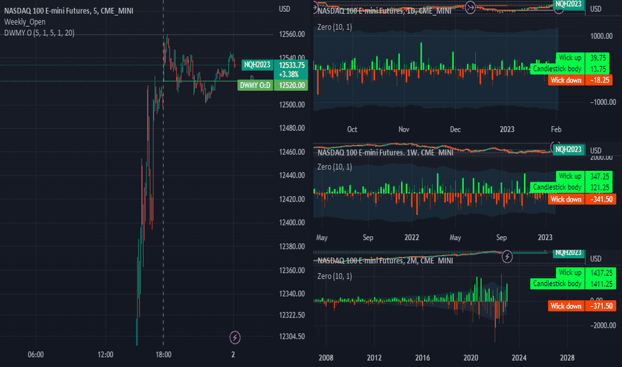The width and height of the screenshot is (622, 367).
Task: Click the NQH2023 label on the 1D chart
Action: coord(568,4)
